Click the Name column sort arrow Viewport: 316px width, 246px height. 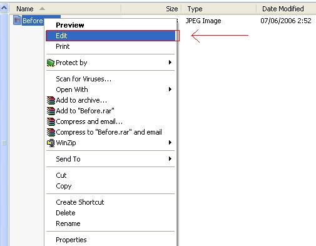click(42, 9)
